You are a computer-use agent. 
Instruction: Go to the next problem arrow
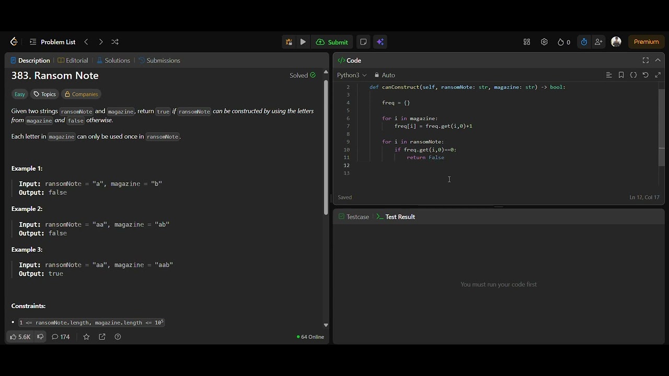(x=101, y=42)
